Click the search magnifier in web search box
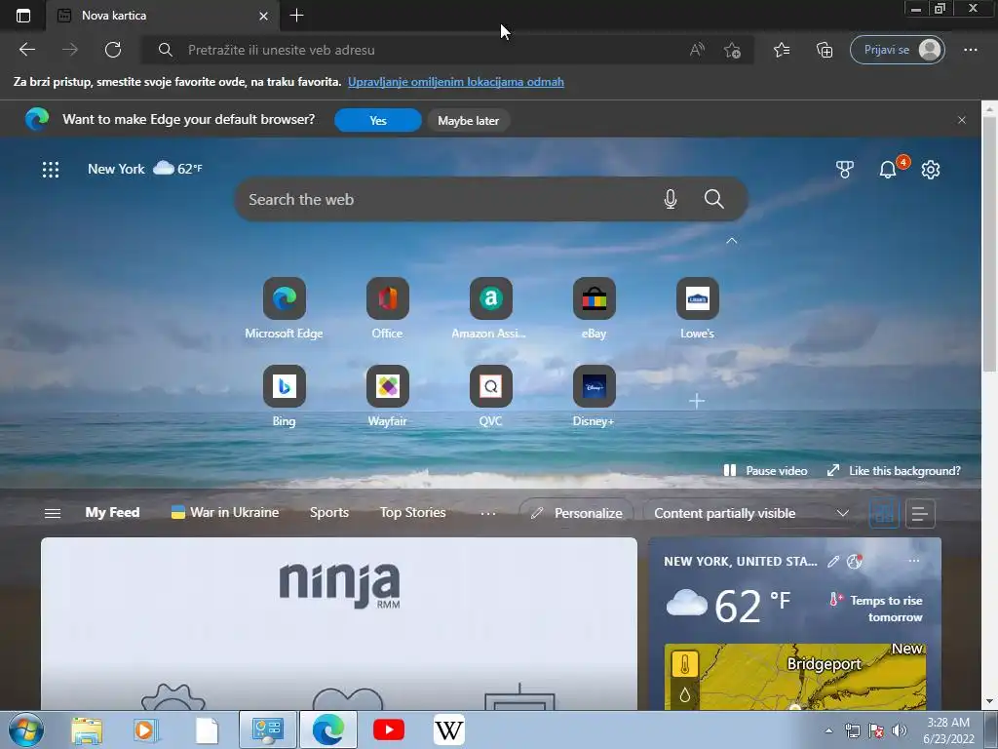Screen dimensions: 998x749 (x=714, y=199)
